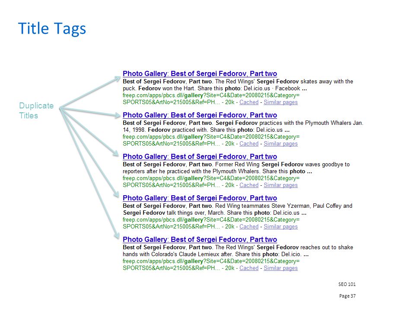Open the second Photo Gallery result title

tap(200, 115)
